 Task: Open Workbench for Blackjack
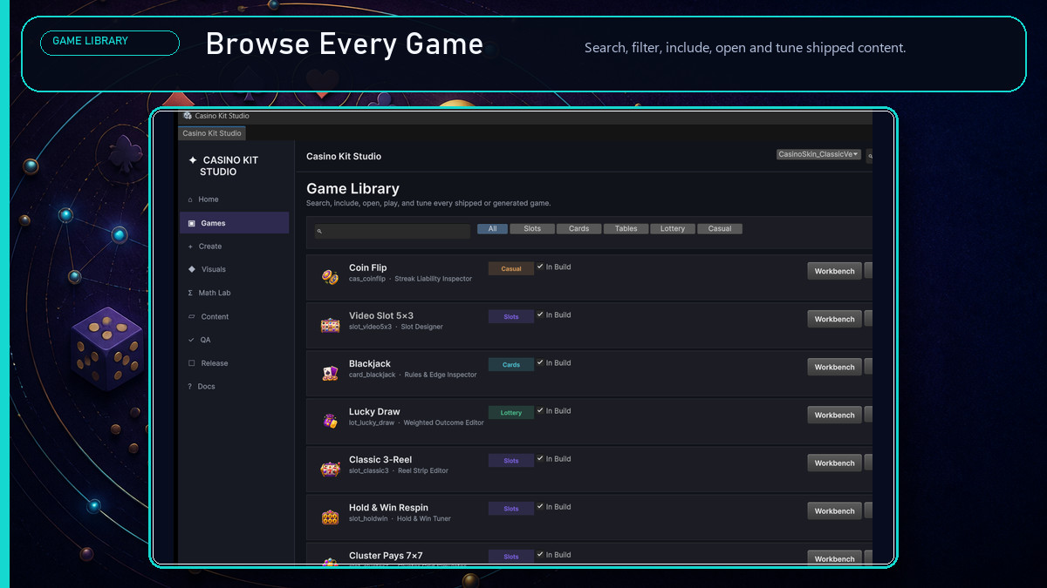pyautogui.click(x=834, y=367)
